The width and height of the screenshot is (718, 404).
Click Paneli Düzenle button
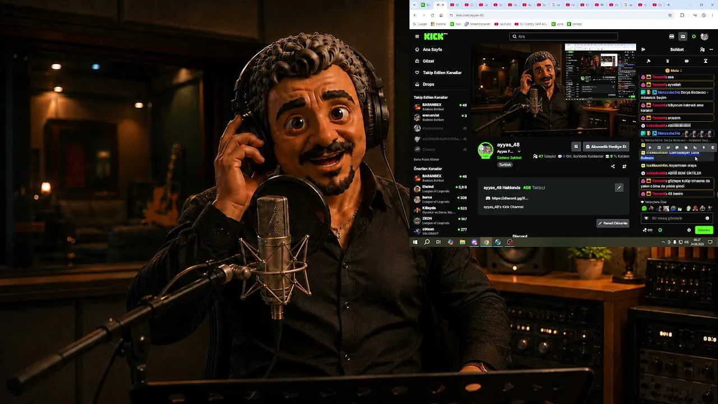point(613,223)
